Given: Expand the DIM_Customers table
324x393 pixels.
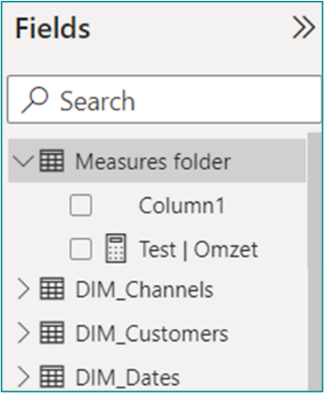Looking at the screenshot, I should (23, 333).
